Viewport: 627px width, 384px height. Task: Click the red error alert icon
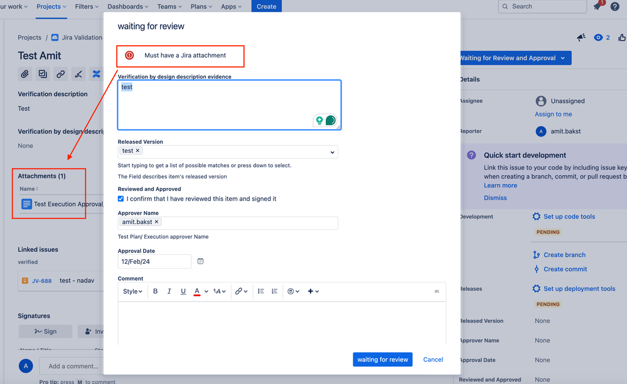pyautogui.click(x=129, y=55)
